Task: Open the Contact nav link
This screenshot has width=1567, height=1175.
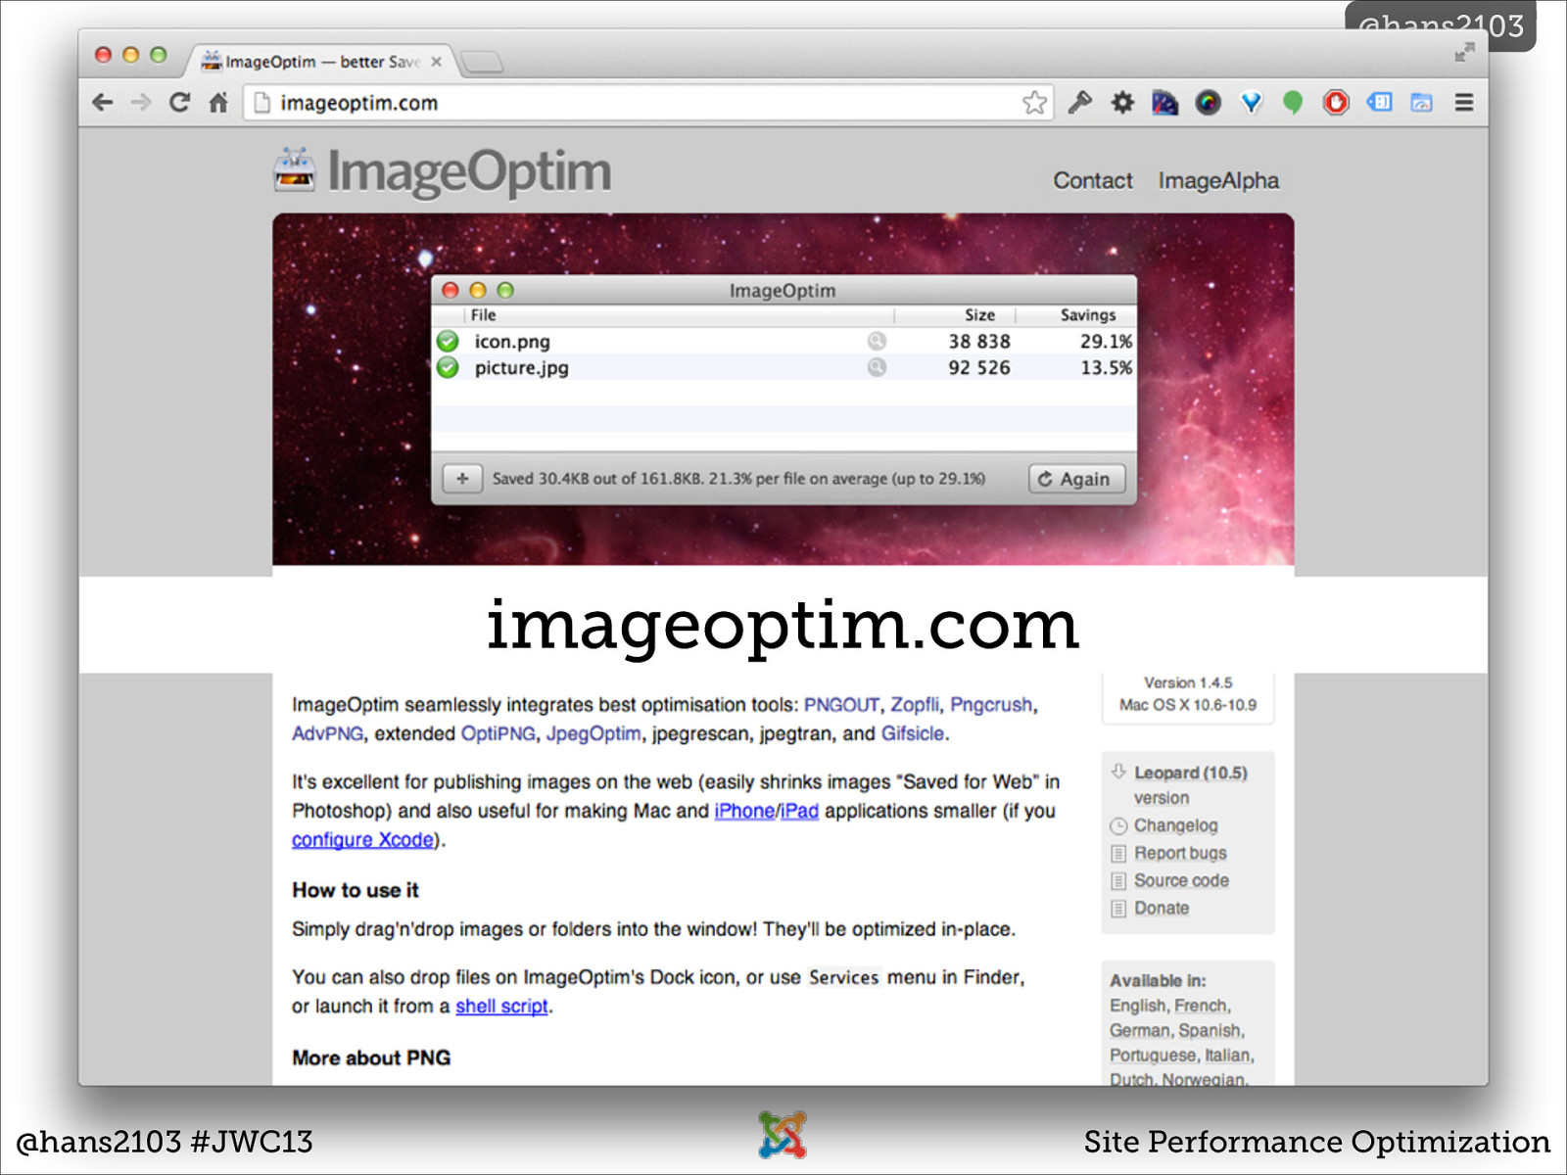Action: (x=1093, y=181)
